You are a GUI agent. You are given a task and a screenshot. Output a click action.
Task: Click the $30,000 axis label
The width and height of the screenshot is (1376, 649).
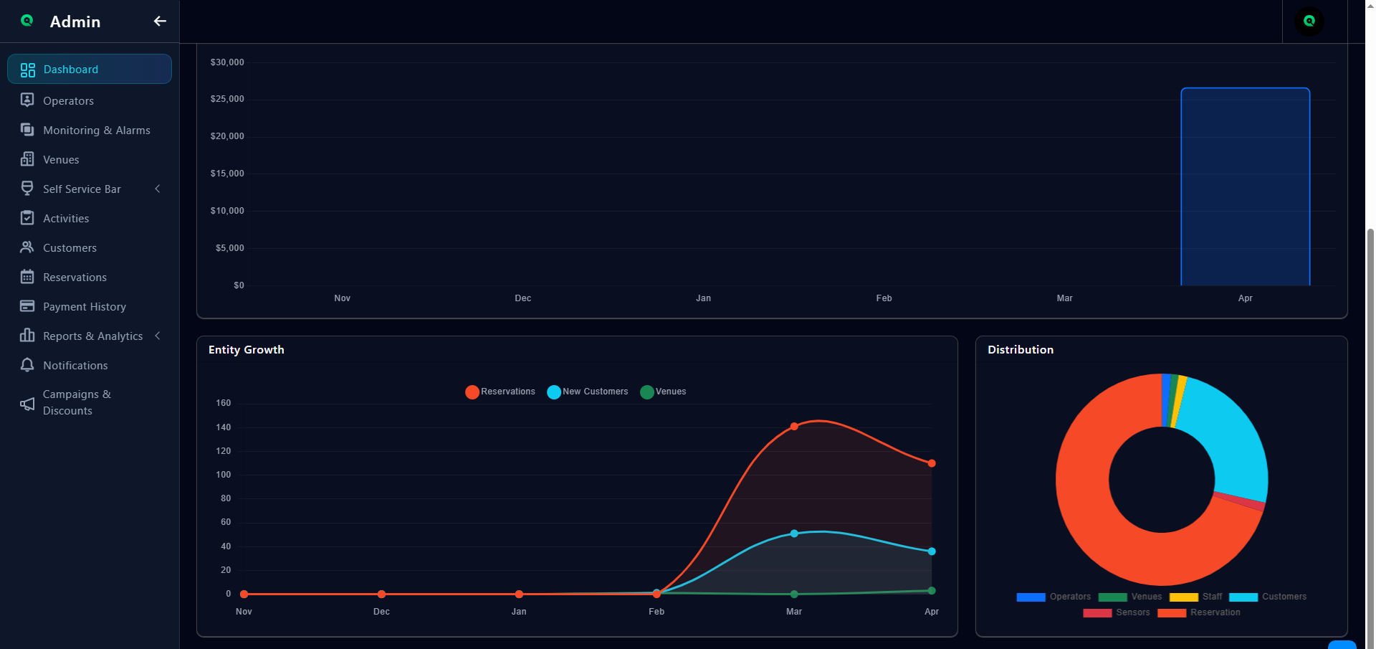coord(227,62)
